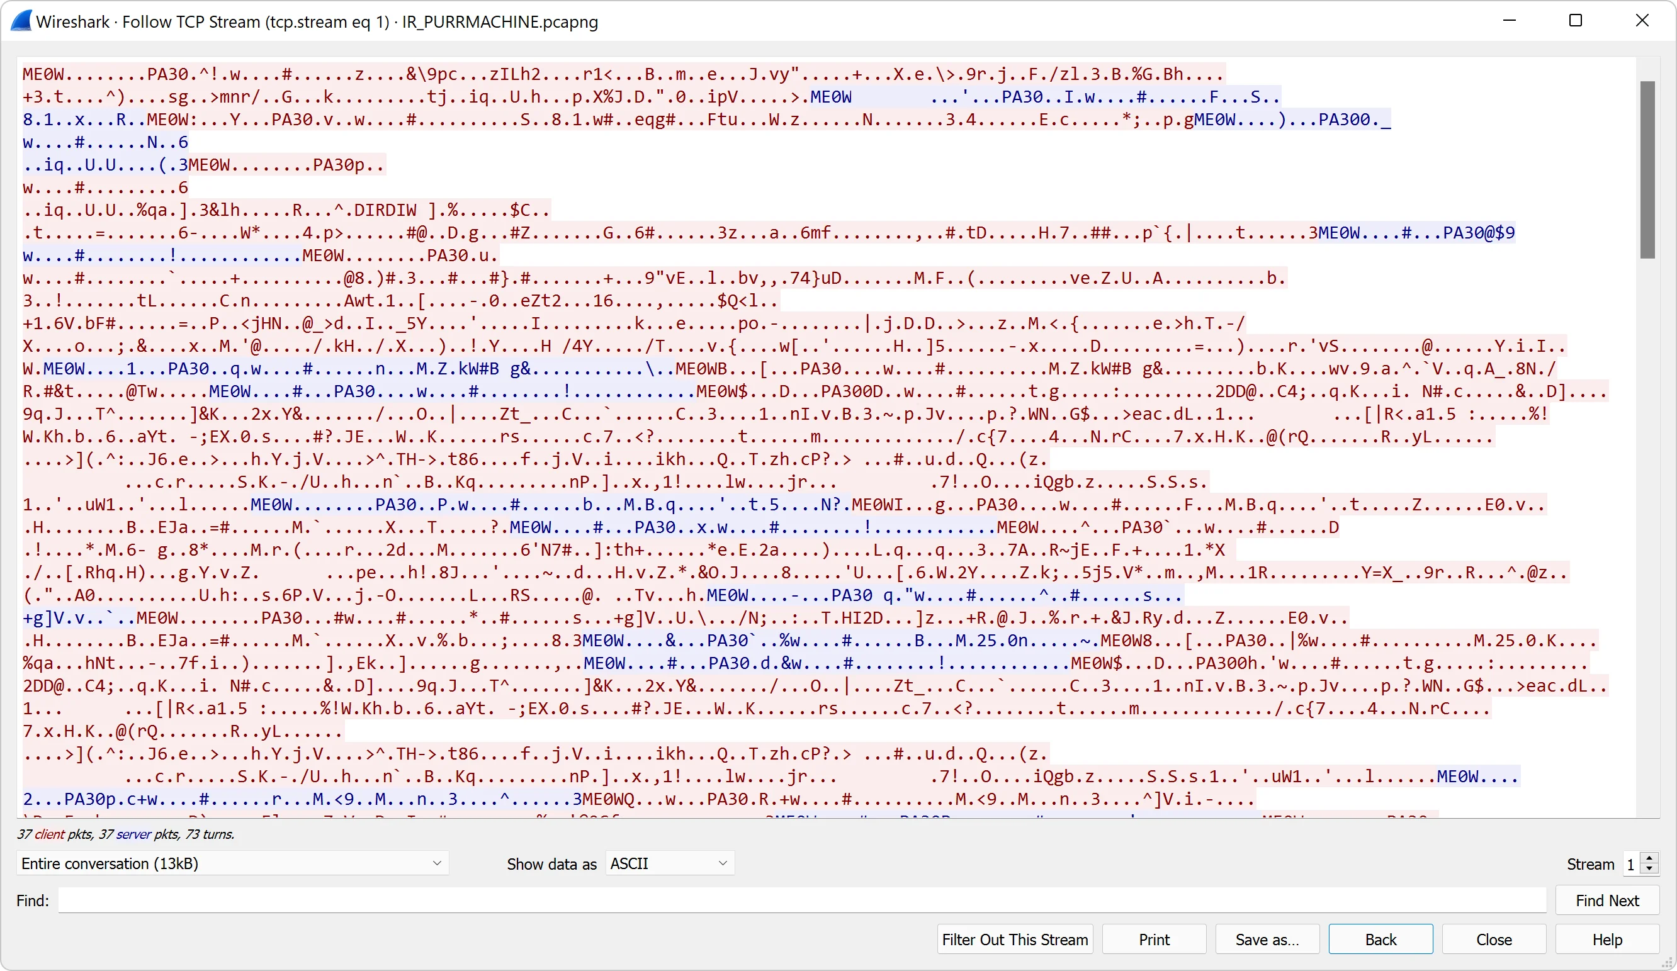Click the Close button at bottom
Viewport: 1677px width, 971px height.
pyautogui.click(x=1494, y=939)
